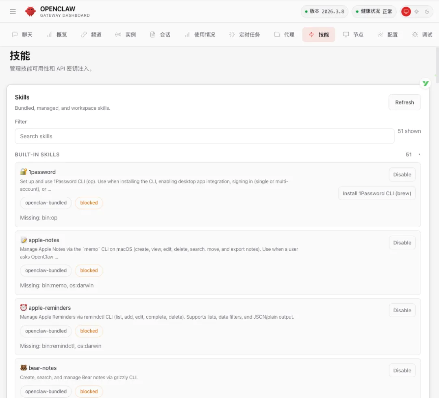Click 'Bundled, managed, and workspace skills.' subtitle
This screenshot has width=439, height=398.
coord(63,108)
